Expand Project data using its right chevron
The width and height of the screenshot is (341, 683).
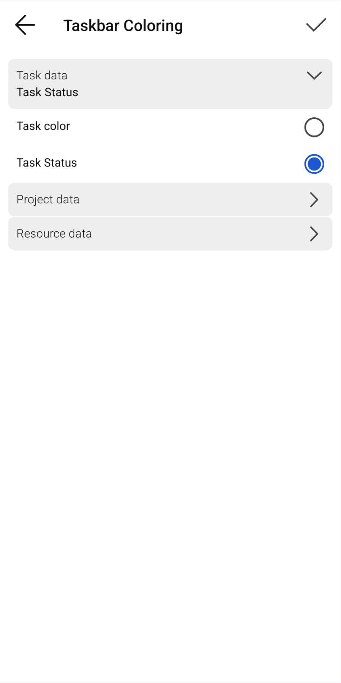[314, 200]
